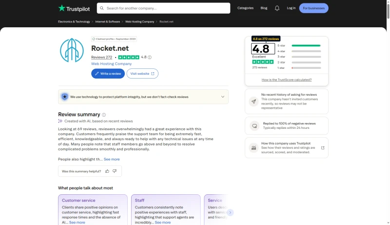Open the Blog page
This screenshot has height=225, width=390.
pyautogui.click(x=264, y=8)
